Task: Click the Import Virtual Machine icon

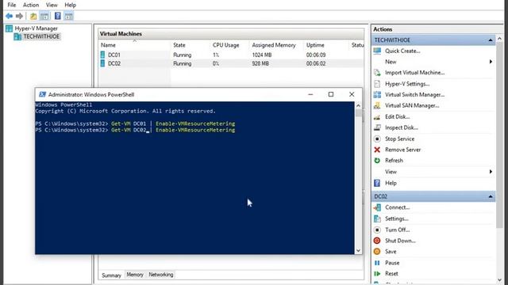Action: click(377, 73)
